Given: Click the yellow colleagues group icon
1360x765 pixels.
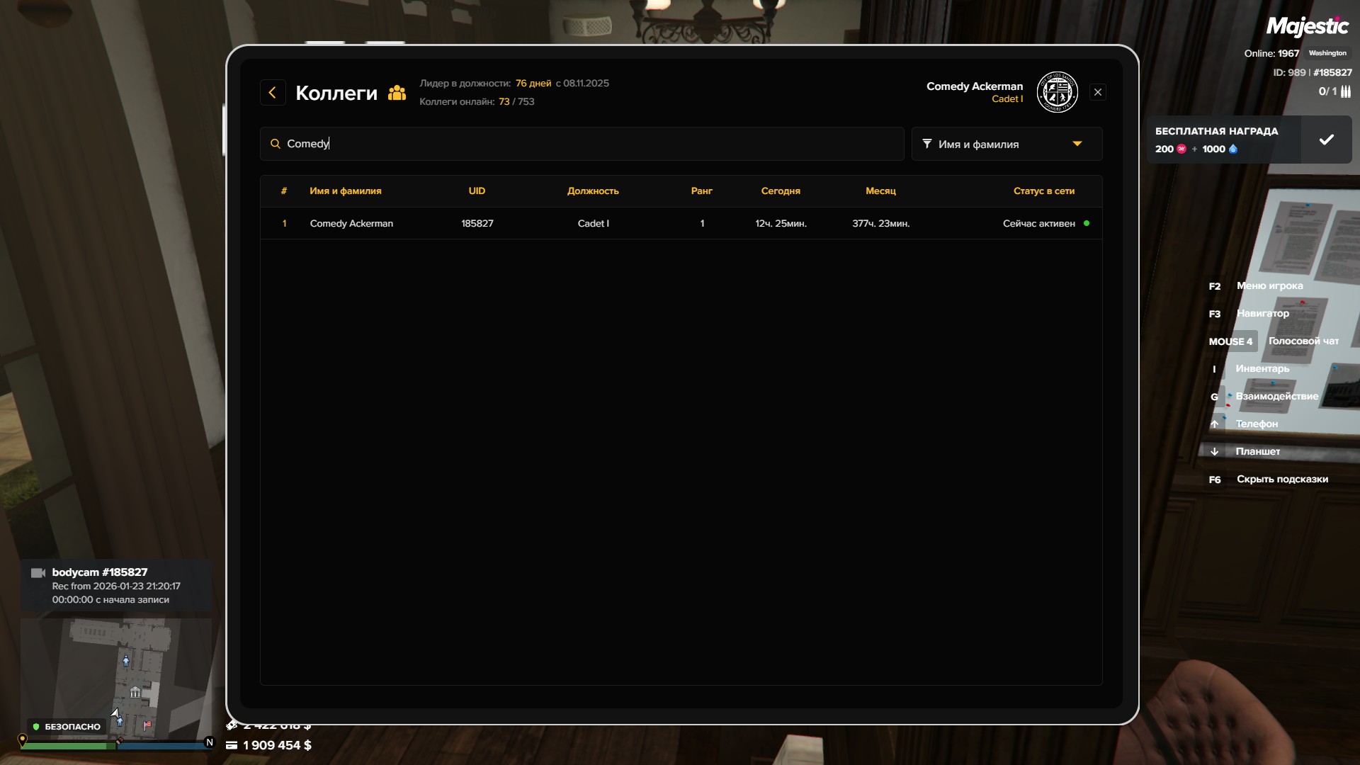Looking at the screenshot, I should click(x=397, y=93).
